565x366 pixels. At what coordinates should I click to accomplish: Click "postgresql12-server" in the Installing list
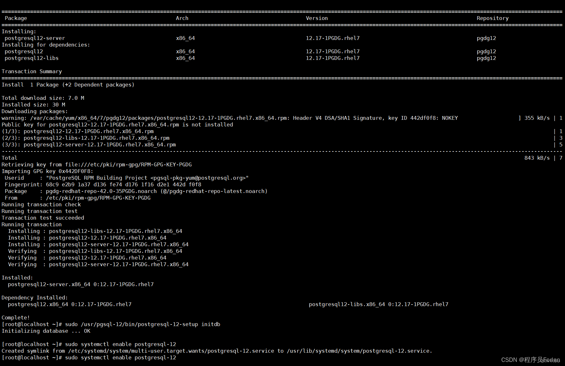(35, 38)
